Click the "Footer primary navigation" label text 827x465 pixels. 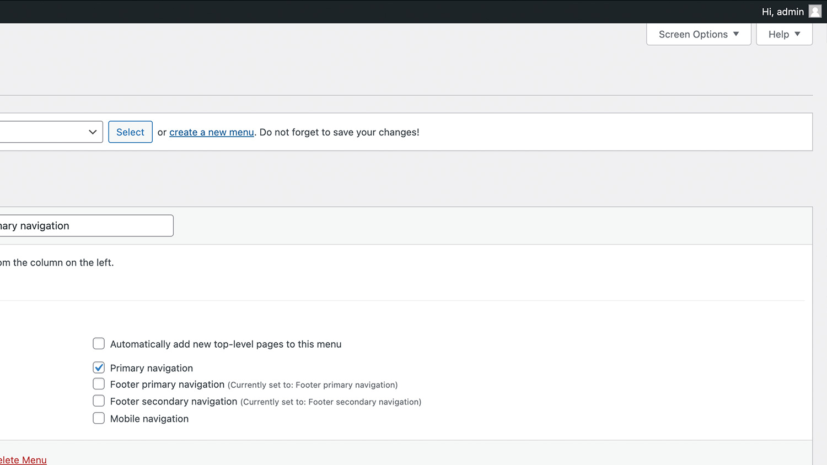(x=167, y=385)
